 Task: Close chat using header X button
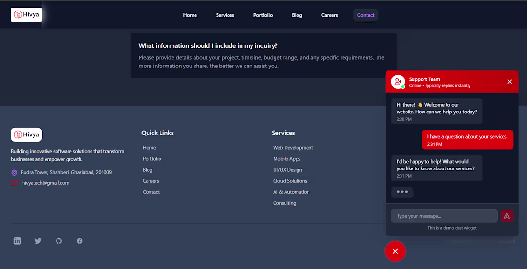[x=510, y=81]
